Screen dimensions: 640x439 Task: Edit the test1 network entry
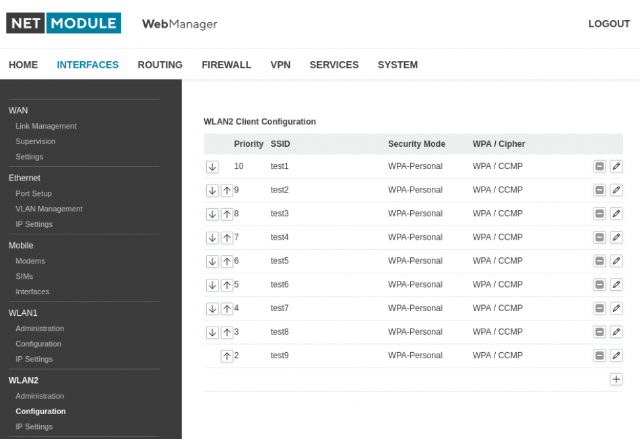[x=616, y=166]
